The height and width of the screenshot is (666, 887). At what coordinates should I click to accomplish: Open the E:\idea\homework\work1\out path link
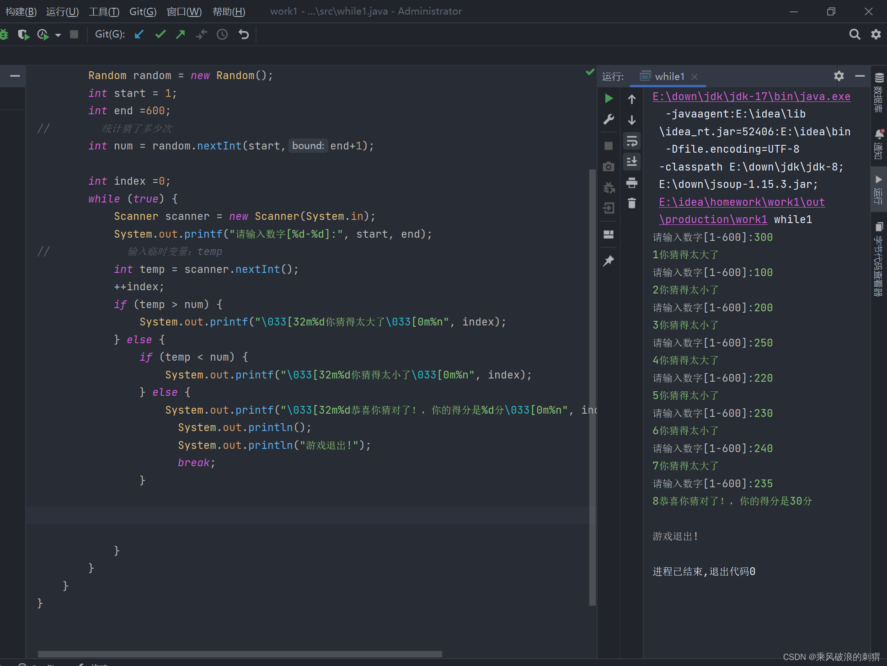click(x=742, y=202)
